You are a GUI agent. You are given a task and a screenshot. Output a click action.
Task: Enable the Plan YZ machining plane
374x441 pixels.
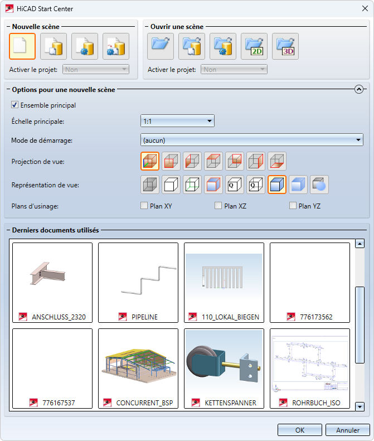click(x=293, y=206)
